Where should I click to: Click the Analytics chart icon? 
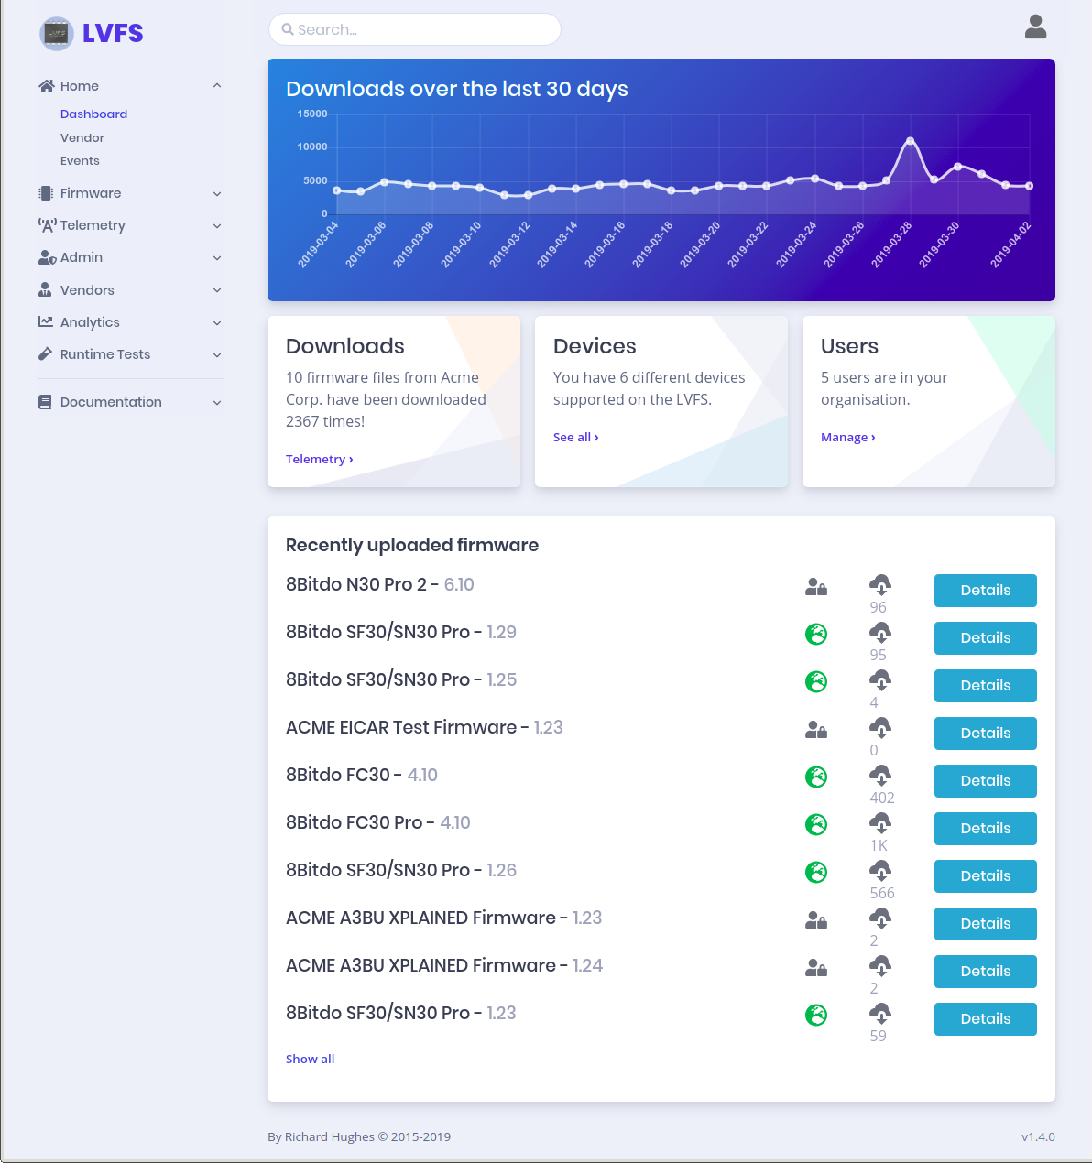46,322
